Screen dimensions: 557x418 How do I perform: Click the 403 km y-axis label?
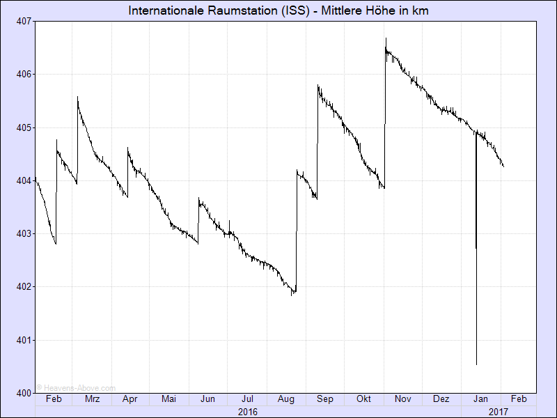[x=24, y=233]
